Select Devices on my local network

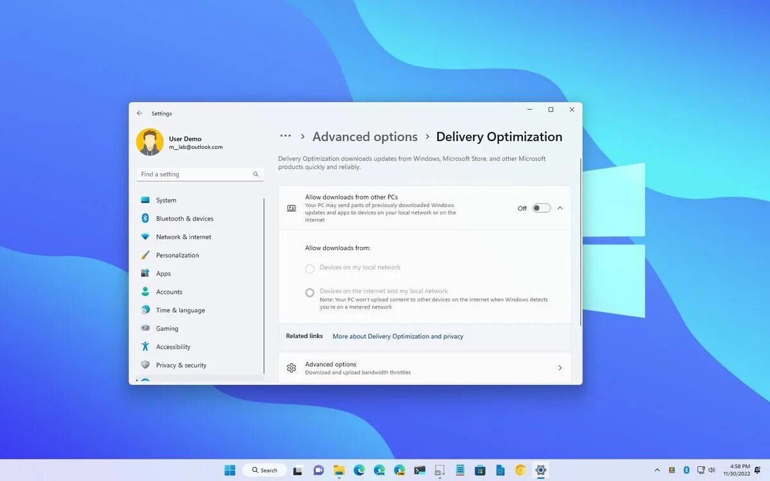(310, 268)
